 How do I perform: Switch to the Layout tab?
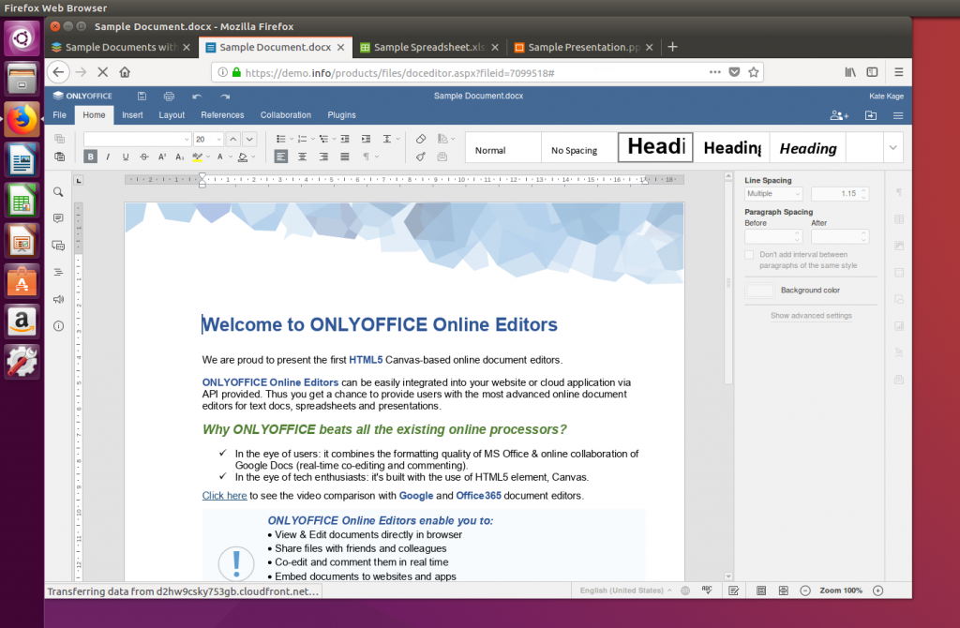click(172, 115)
